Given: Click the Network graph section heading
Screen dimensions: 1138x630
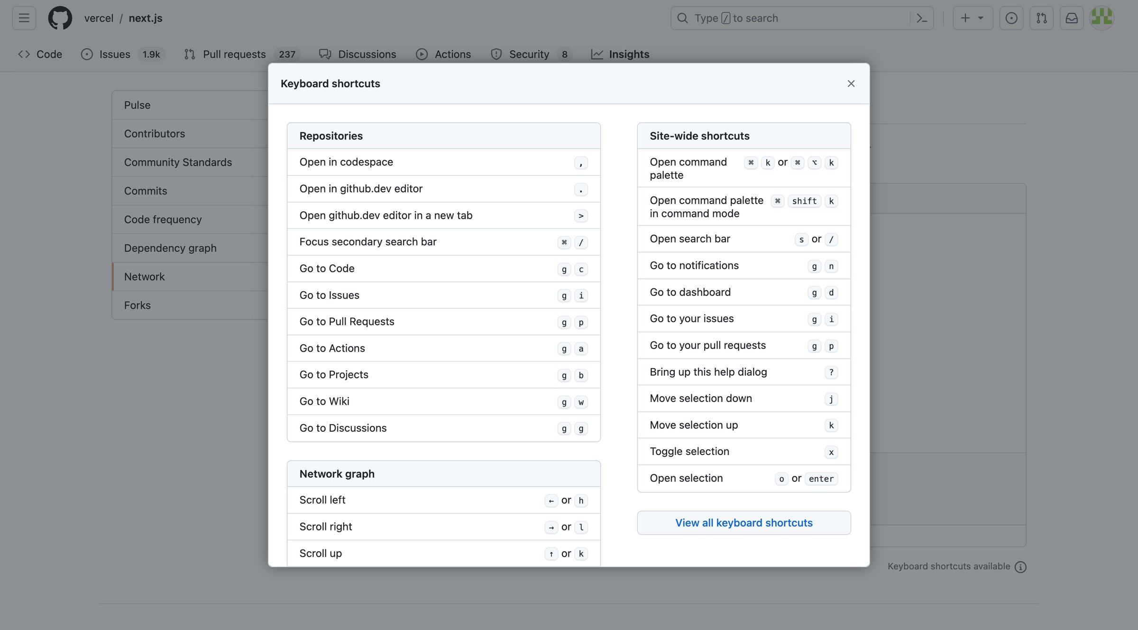Looking at the screenshot, I should [x=337, y=474].
